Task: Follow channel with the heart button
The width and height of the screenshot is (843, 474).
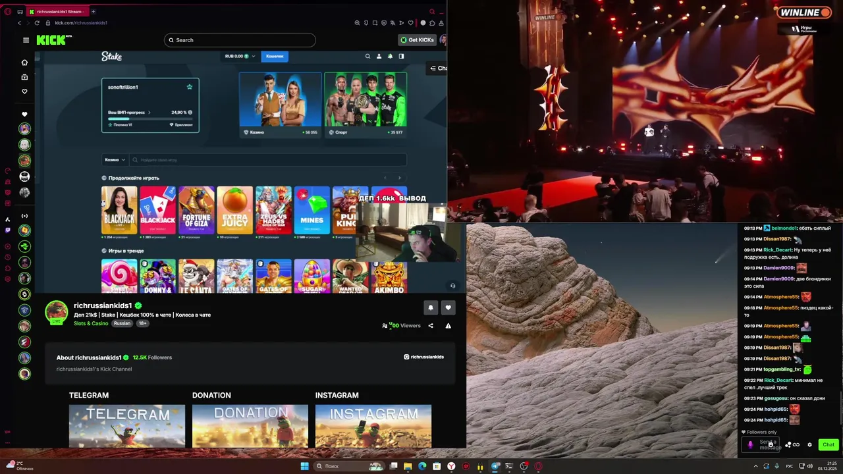Action: pyautogui.click(x=449, y=307)
